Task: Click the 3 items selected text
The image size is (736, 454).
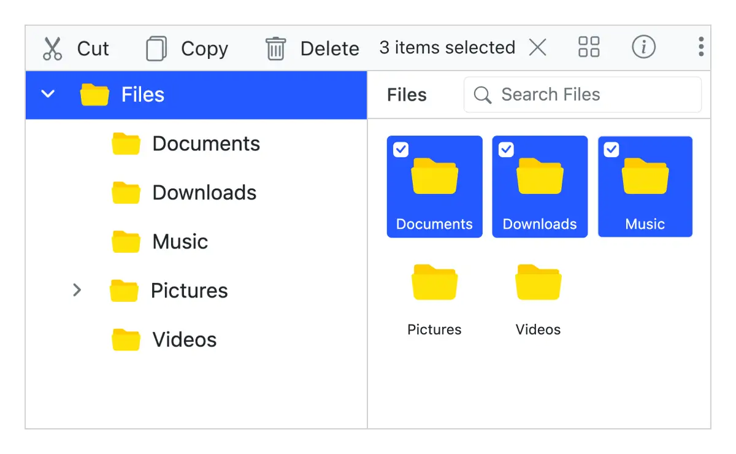Action: (x=447, y=47)
